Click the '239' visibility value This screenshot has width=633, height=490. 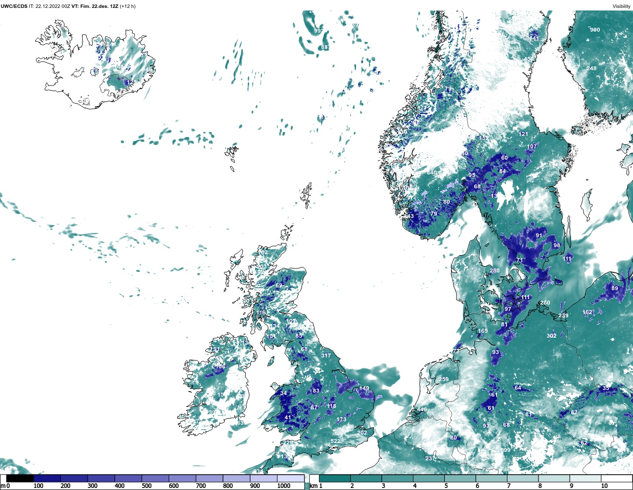coord(563,315)
